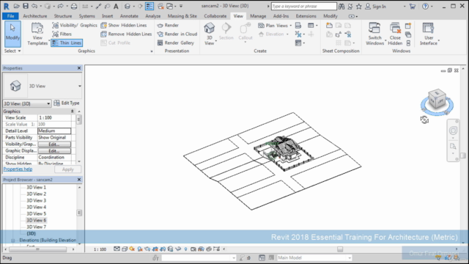Create a Section view
The width and height of the screenshot is (469, 264).
point(226,32)
